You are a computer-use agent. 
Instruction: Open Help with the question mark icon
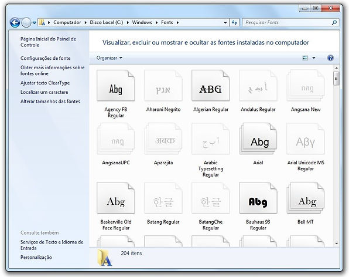click(330, 58)
